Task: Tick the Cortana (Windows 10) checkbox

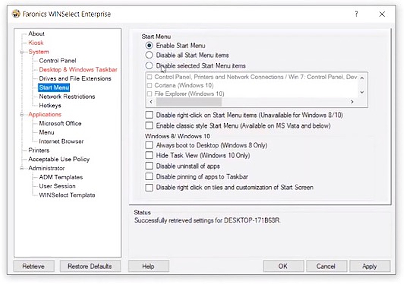Action: click(149, 86)
